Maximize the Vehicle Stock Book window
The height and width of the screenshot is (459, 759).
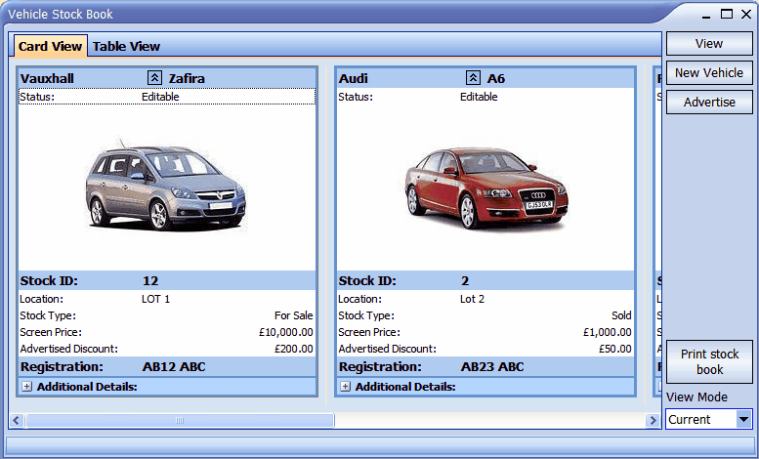click(x=727, y=14)
